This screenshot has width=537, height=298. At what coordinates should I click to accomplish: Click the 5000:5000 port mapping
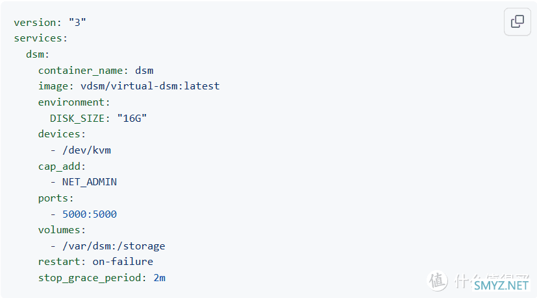90,214
